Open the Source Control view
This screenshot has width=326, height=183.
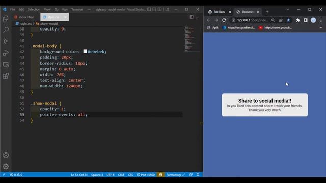click(x=6, y=41)
